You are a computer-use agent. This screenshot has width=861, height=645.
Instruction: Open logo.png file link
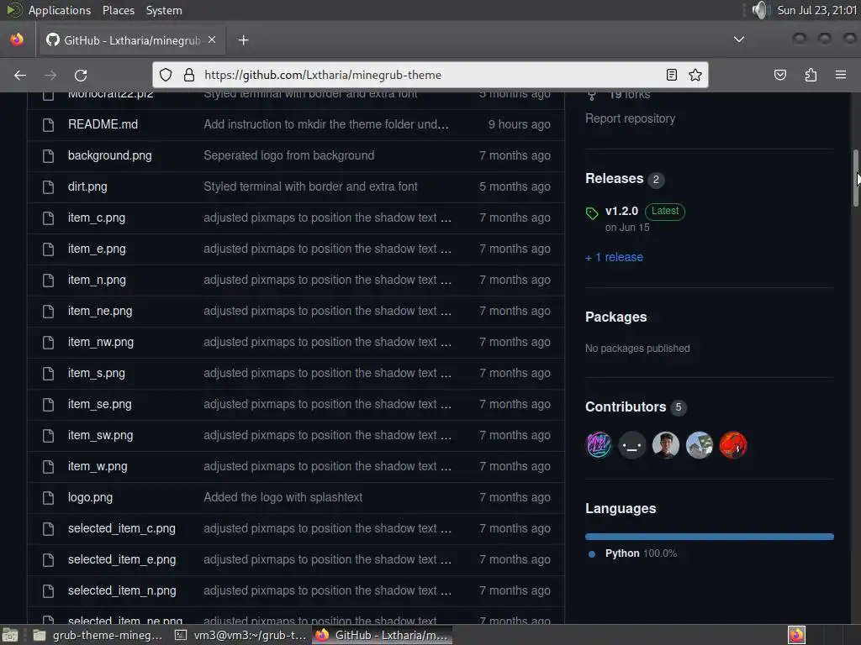pos(90,497)
